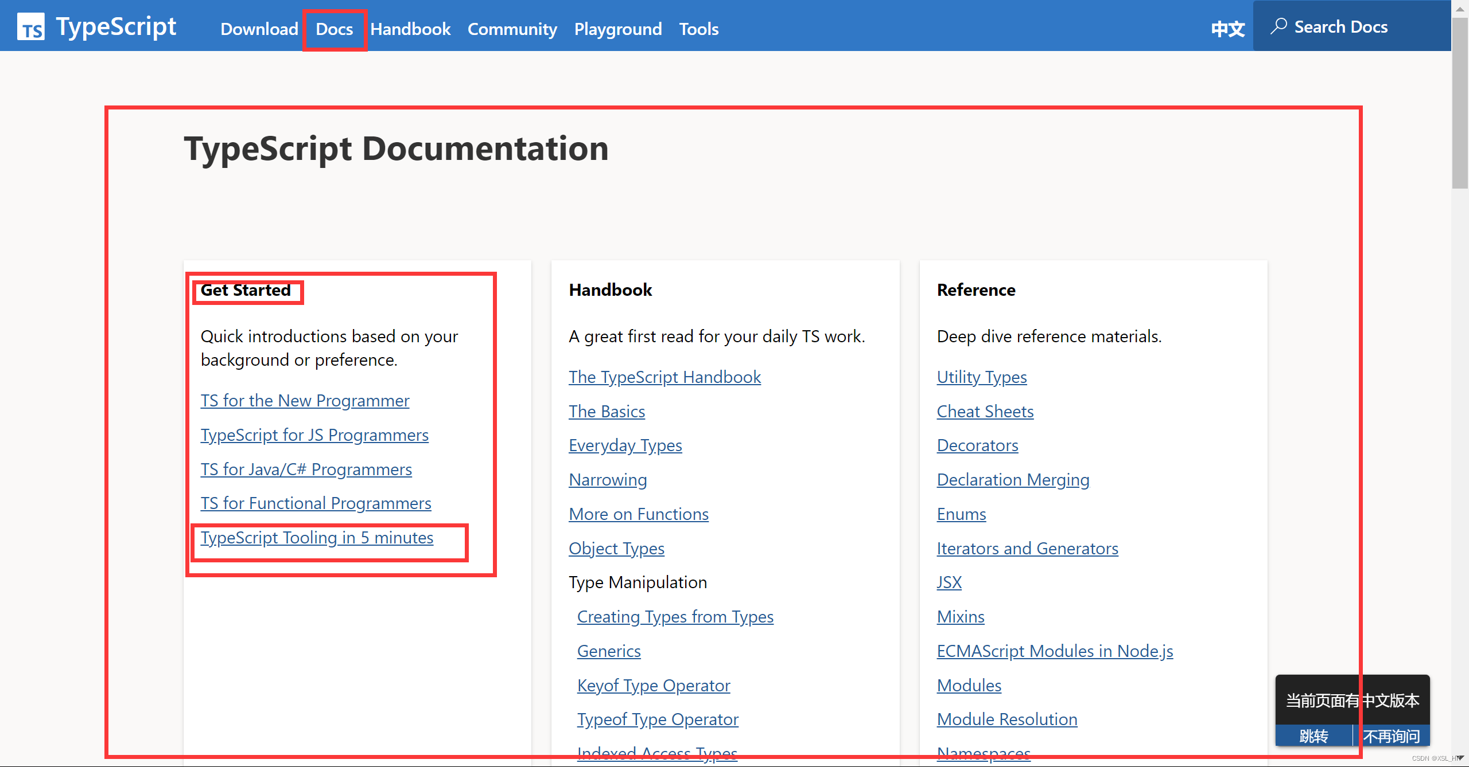The width and height of the screenshot is (1469, 767).
Task: Click the TypeScript for JS Programmers link
Action: [314, 434]
